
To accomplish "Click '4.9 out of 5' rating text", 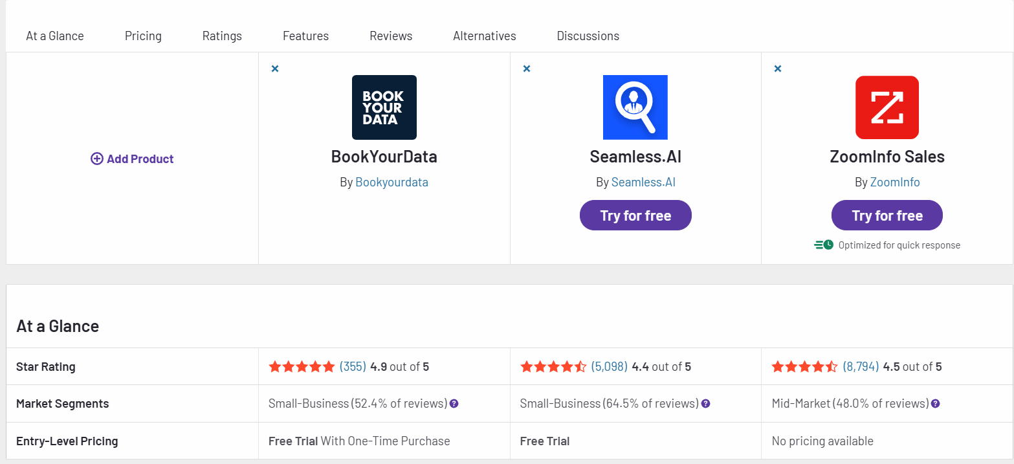I will pyautogui.click(x=400, y=367).
